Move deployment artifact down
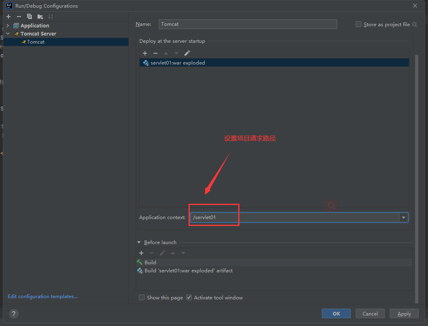The width and height of the screenshot is (428, 326). (176, 53)
